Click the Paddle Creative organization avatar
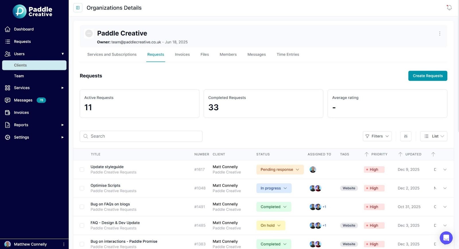The image size is (459, 249). [89, 33]
